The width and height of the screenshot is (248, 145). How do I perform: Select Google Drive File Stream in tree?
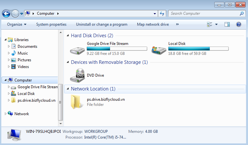(38, 87)
